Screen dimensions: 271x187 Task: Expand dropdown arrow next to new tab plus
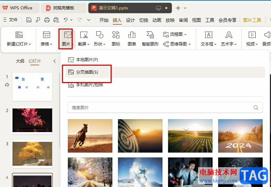tap(185, 8)
